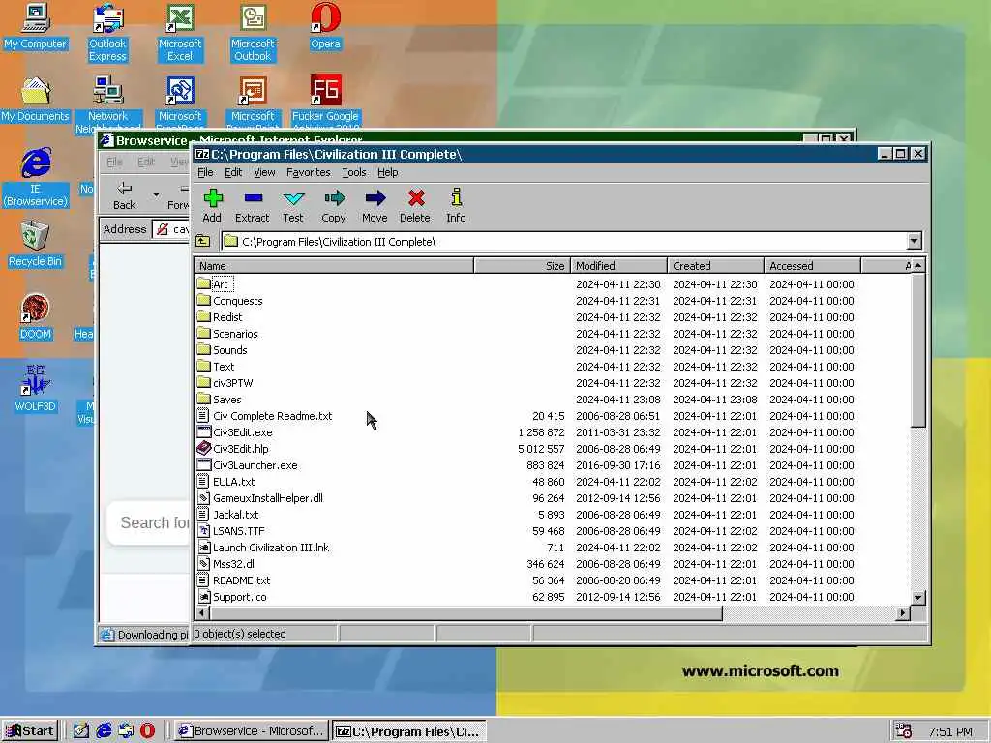Screen dimensions: 991x743
Task: Click Internet Explorer quick launch taskbar icon
Action: (104, 731)
